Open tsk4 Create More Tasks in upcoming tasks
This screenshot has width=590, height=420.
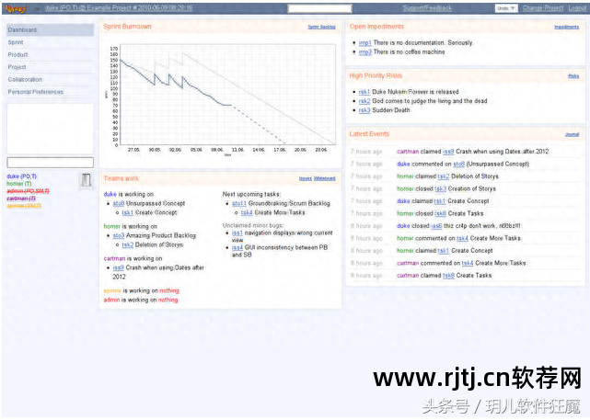click(247, 213)
